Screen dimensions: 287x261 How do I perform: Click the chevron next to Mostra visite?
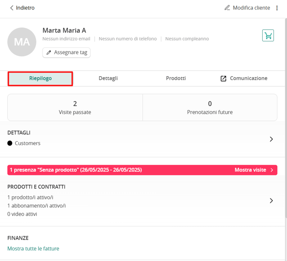click(272, 170)
